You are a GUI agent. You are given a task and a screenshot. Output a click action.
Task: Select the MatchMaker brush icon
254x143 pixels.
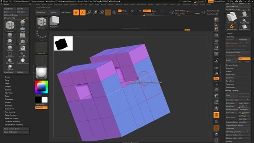(x=23, y=48)
